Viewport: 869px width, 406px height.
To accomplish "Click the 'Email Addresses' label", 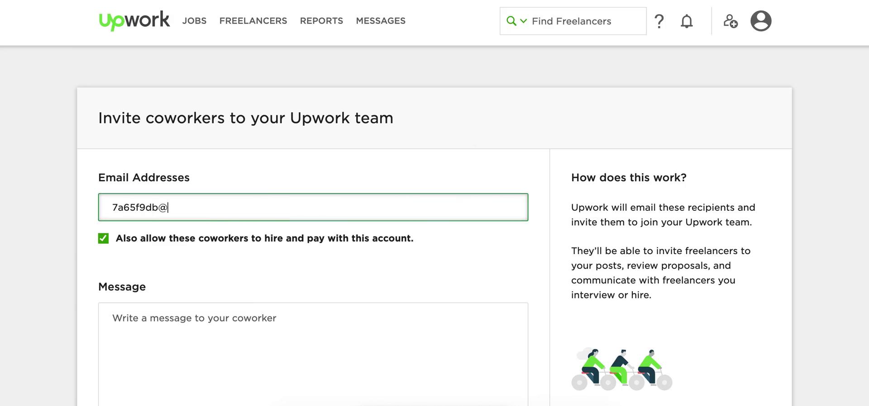I will click(144, 178).
